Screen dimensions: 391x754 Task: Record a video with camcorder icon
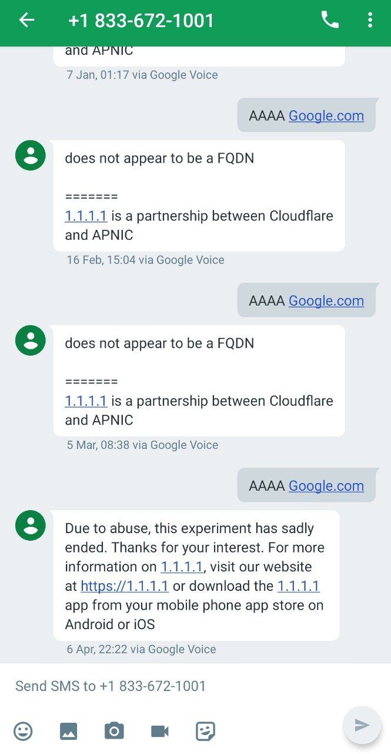coord(160,731)
